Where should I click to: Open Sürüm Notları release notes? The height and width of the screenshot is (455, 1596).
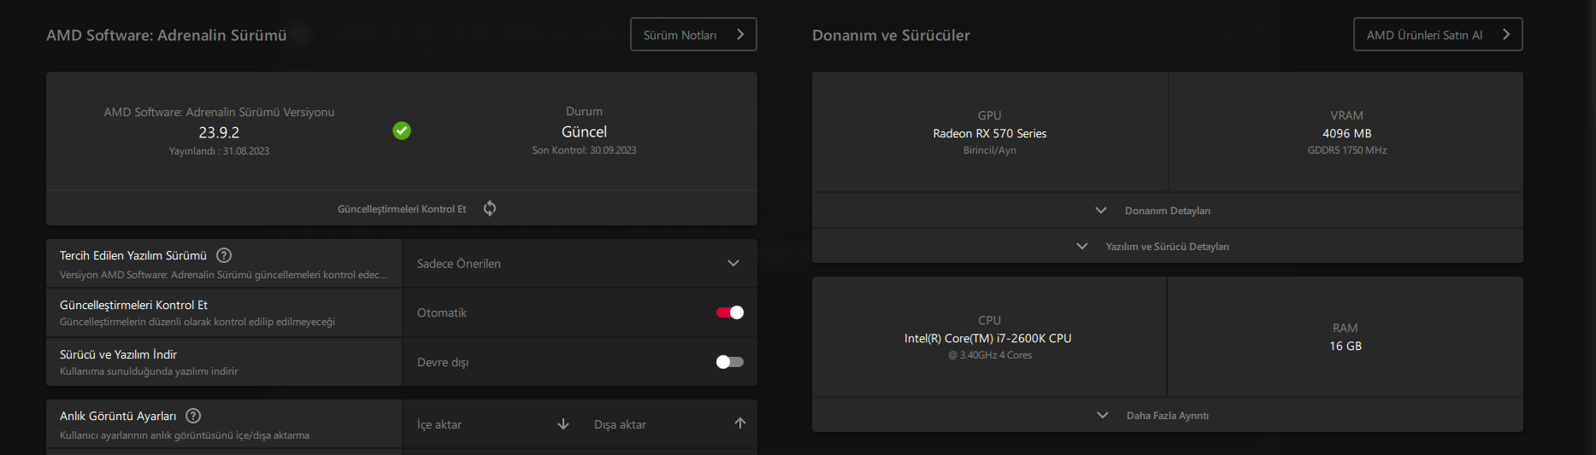[x=693, y=34]
